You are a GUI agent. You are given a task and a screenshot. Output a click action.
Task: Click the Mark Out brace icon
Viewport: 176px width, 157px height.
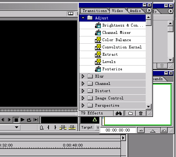click(55, 127)
